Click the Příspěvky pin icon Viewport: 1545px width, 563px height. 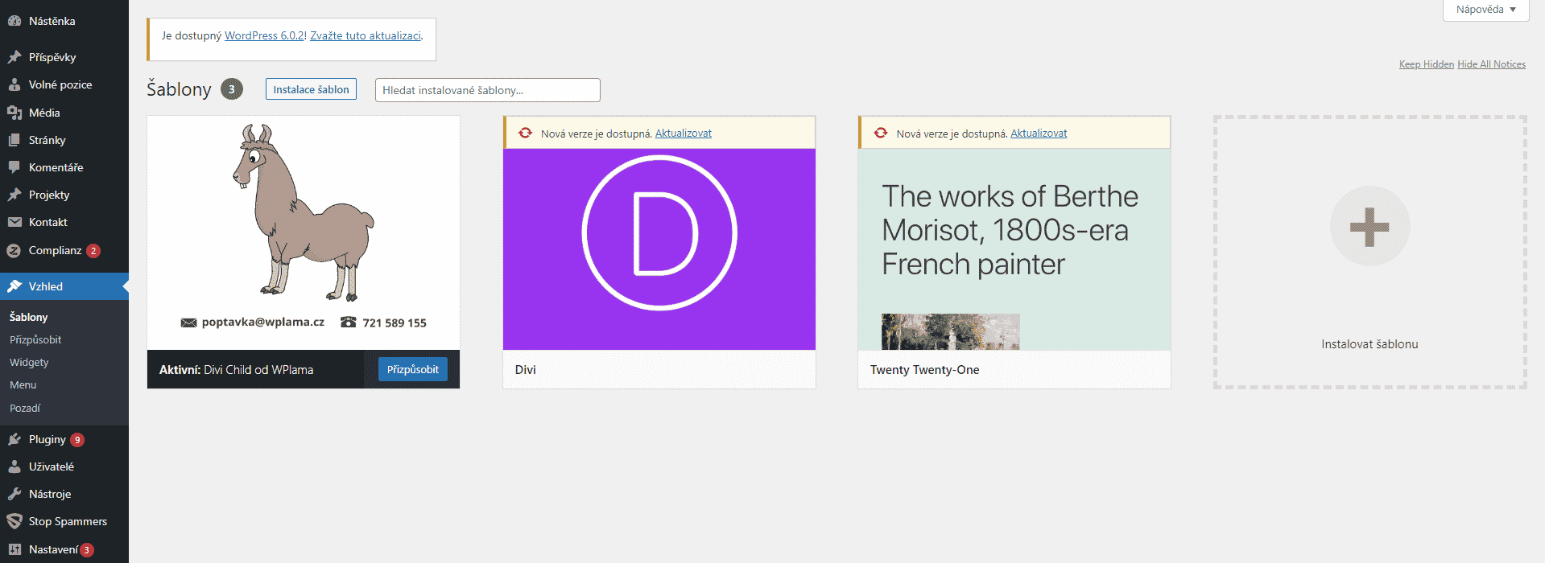point(14,57)
